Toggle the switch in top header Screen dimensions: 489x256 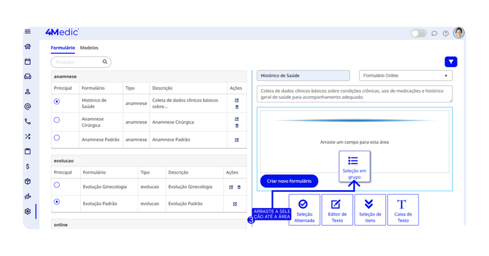[x=419, y=33]
